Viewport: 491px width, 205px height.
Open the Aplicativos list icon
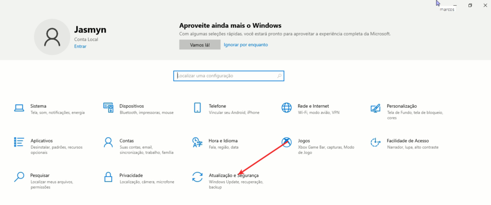click(x=19, y=142)
